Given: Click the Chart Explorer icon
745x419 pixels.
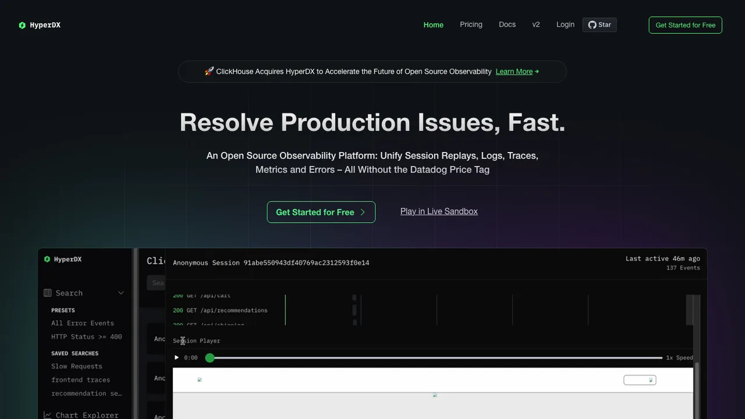Looking at the screenshot, I should point(48,415).
